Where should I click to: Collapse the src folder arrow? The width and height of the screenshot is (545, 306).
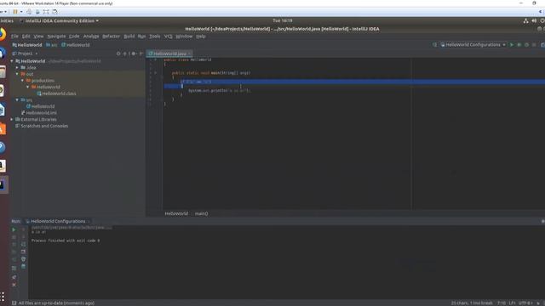pyautogui.click(x=17, y=100)
